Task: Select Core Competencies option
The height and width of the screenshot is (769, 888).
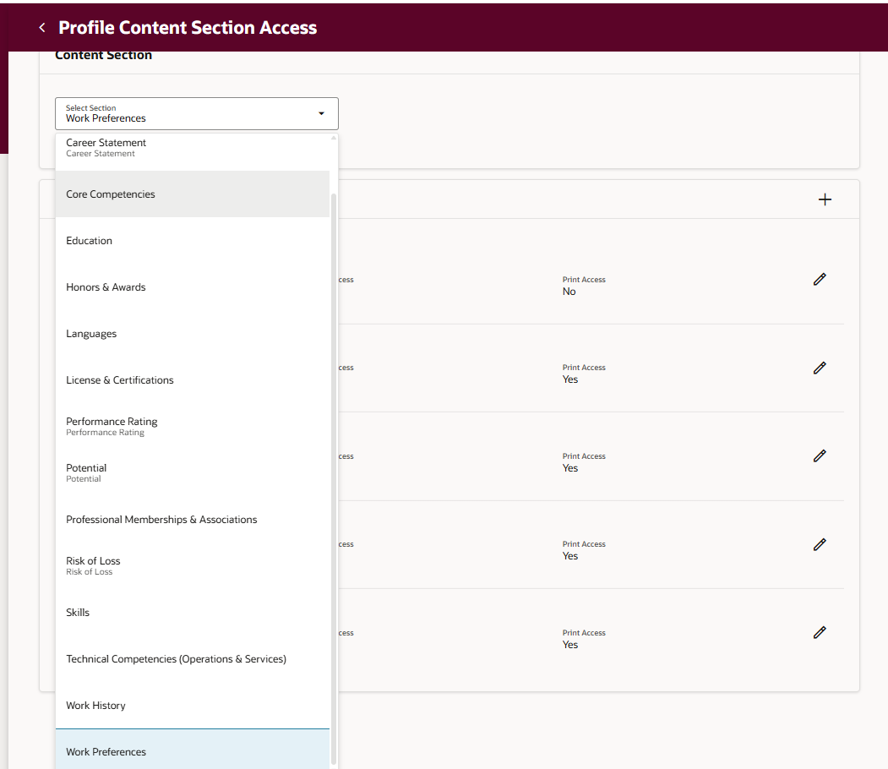Action: pyautogui.click(x=111, y=194)
